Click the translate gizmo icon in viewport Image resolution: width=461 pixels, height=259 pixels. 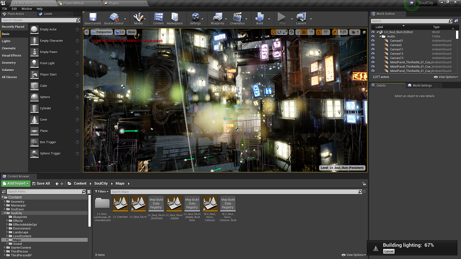pos(273,32)
